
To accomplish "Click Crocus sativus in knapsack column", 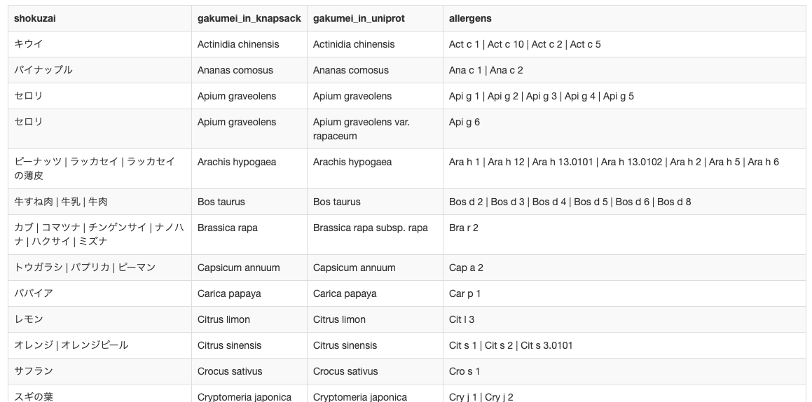I will tap(230, 371).
